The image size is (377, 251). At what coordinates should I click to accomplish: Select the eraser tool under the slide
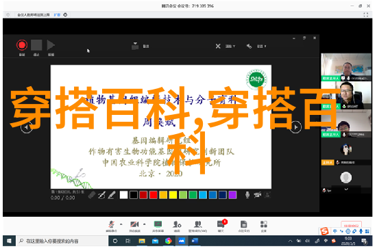[92, 195]
